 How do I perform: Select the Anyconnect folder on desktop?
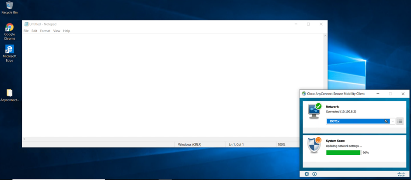(10, 95)
